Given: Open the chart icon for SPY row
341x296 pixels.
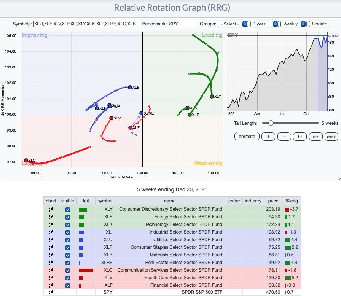Looking at the screenshot, I should (51, 293).
